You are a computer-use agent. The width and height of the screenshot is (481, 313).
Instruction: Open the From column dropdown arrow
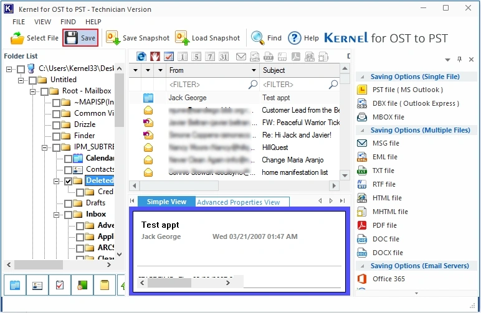[x=254, y=70]
